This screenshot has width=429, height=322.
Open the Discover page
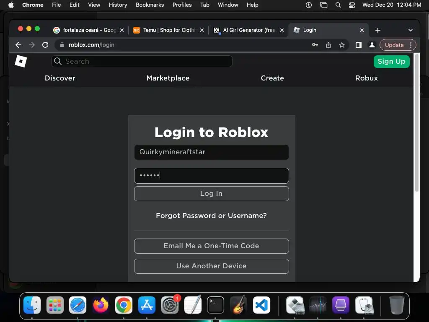pos(60,78)
